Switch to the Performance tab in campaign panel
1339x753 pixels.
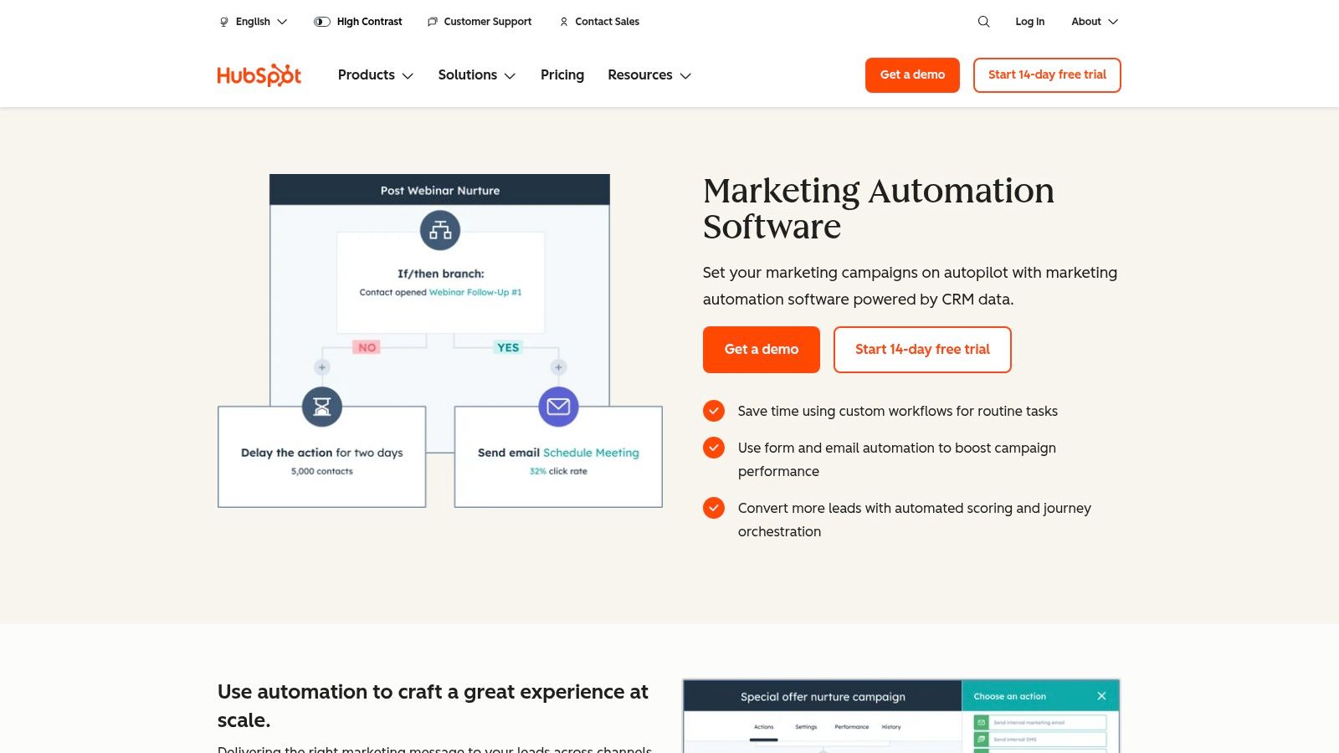tap(851, 727)
